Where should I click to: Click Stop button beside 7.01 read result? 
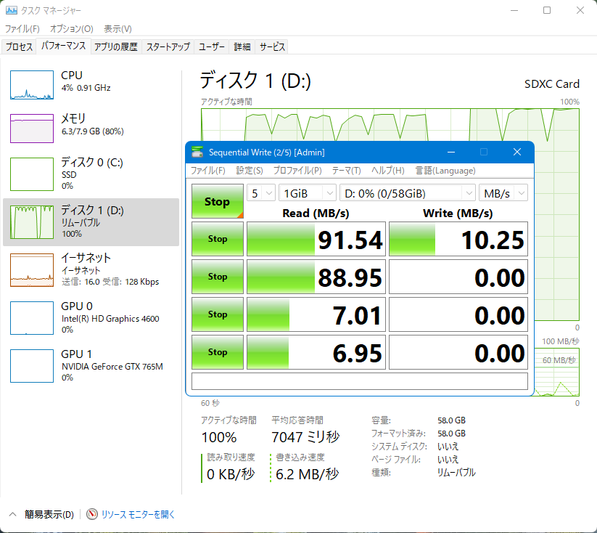click(x=218, y=314)
